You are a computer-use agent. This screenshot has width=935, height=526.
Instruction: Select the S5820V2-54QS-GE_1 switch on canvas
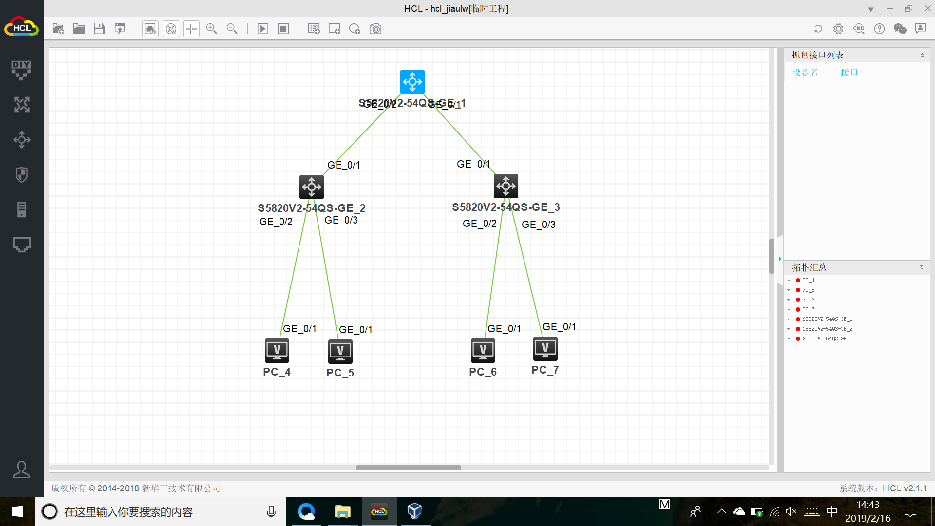point(412,82)
